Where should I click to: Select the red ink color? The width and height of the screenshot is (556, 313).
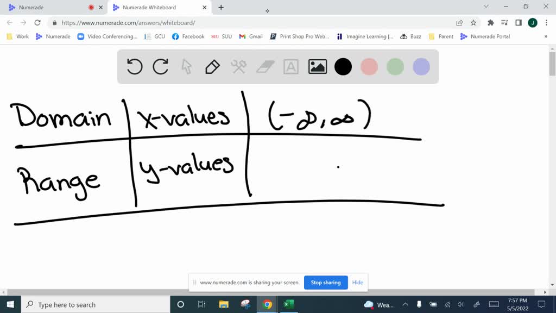369,66
